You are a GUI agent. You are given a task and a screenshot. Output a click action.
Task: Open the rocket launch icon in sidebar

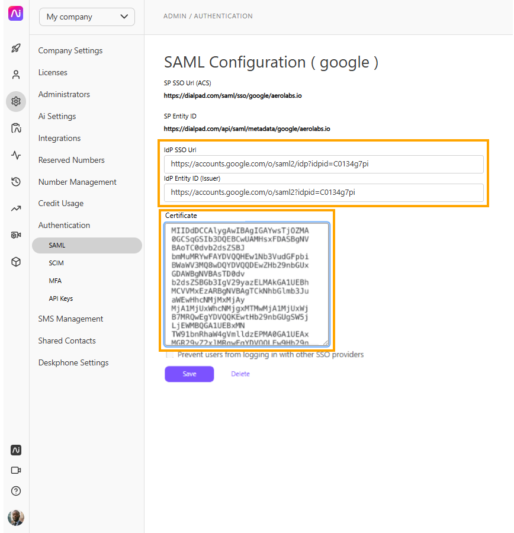(x=16, y=48)
